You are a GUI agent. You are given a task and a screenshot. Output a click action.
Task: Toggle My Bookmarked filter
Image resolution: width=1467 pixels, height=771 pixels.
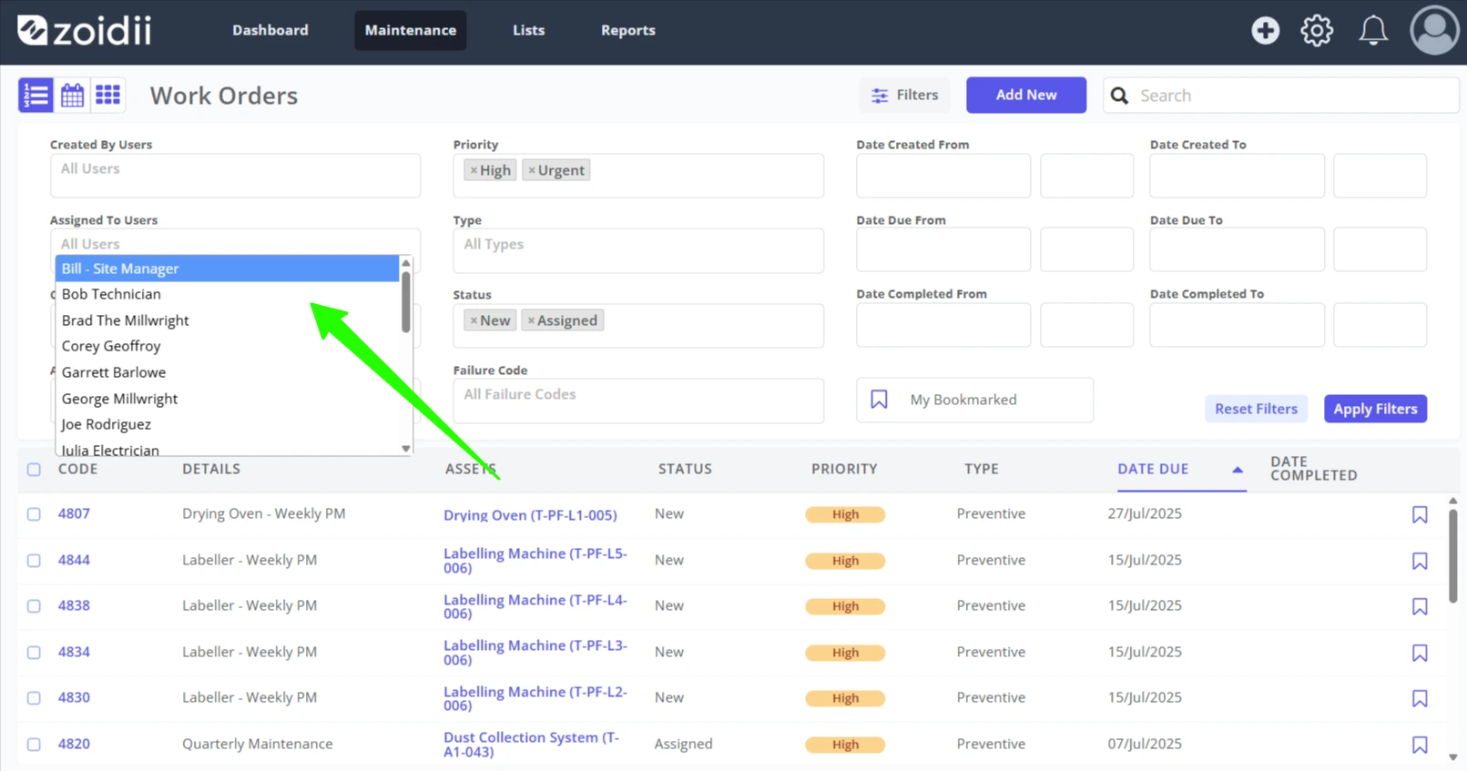pos(974,400)
